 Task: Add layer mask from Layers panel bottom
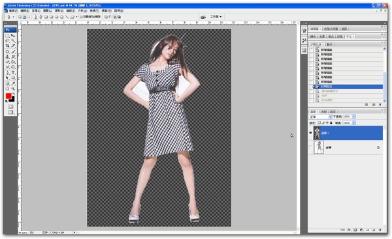[x=355, y=230]
